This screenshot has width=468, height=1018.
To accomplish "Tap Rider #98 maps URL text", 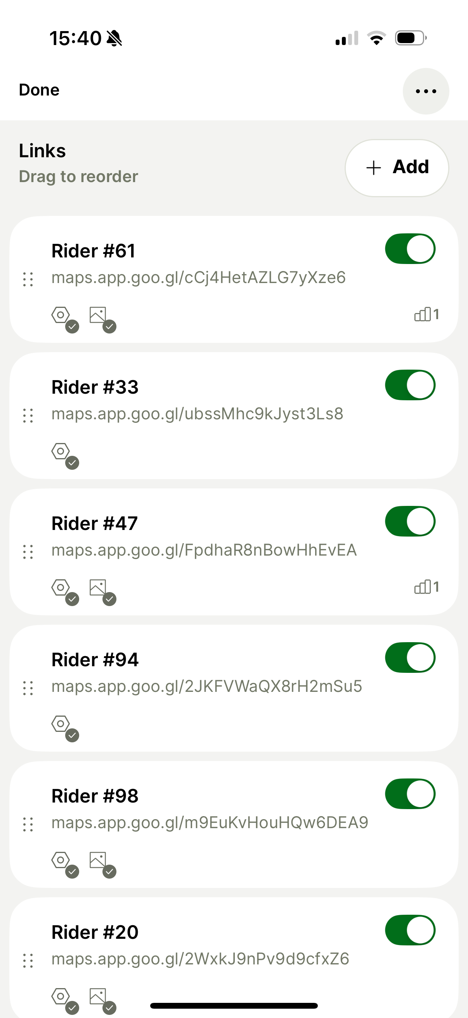I will coord(210,823).
